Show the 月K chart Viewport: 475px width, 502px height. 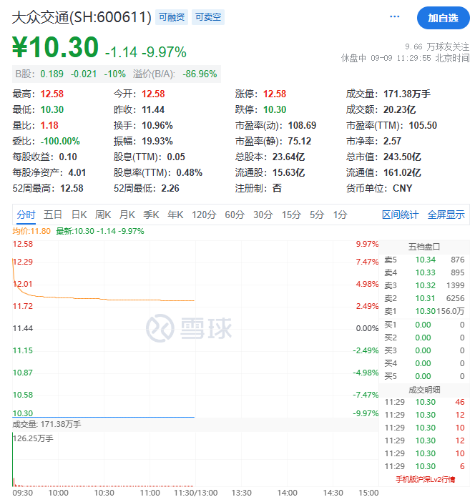click(127, 215)
